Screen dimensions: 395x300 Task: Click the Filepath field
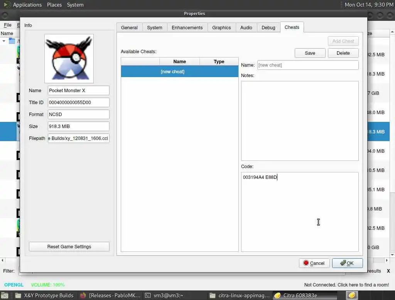coord(79,138)
